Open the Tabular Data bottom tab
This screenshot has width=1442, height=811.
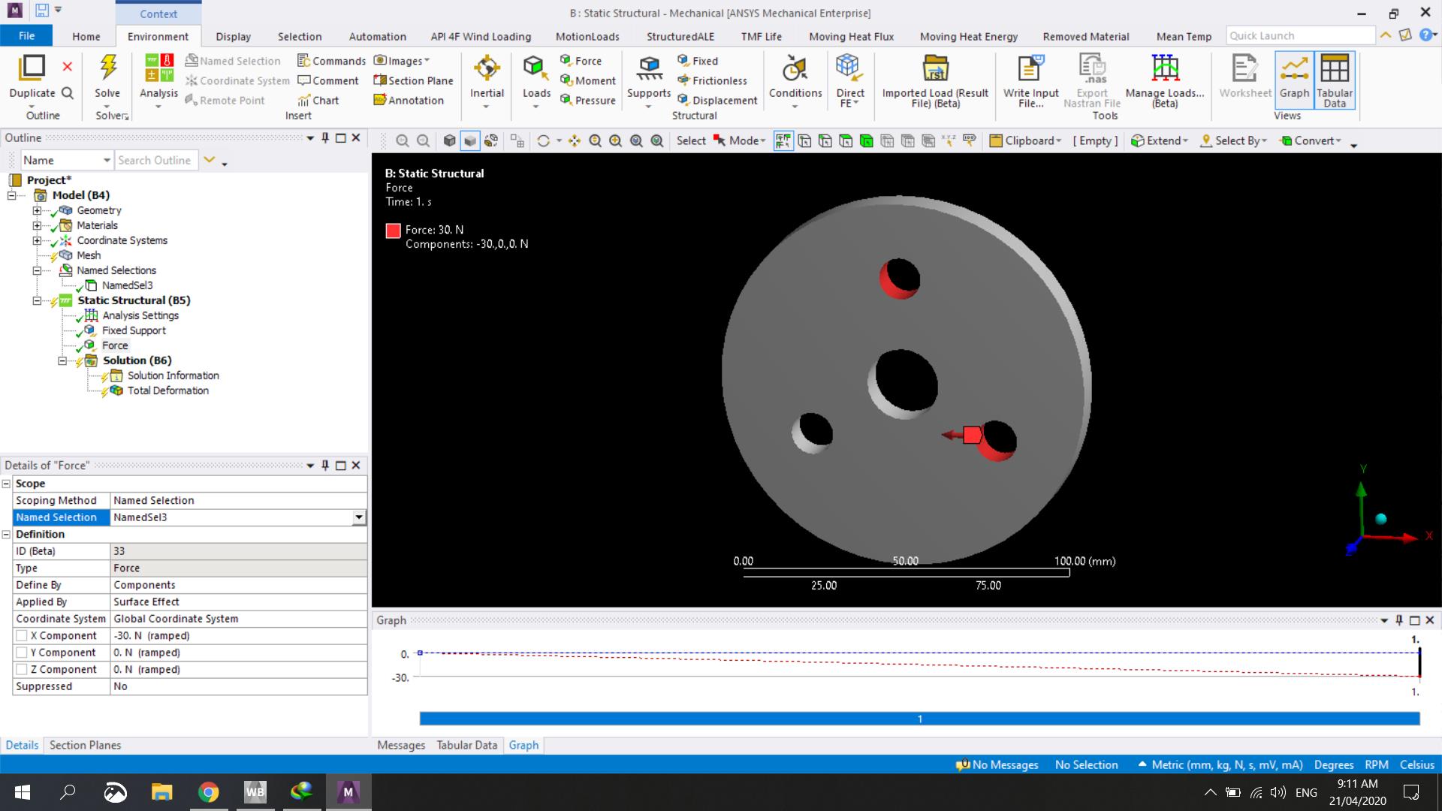tap(466, 745)
